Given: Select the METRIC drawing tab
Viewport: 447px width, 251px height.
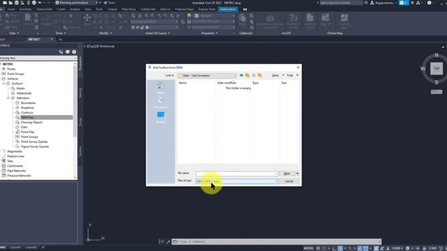Looking at the screenshot, I should pyautogui.click(x=34, y=40).
